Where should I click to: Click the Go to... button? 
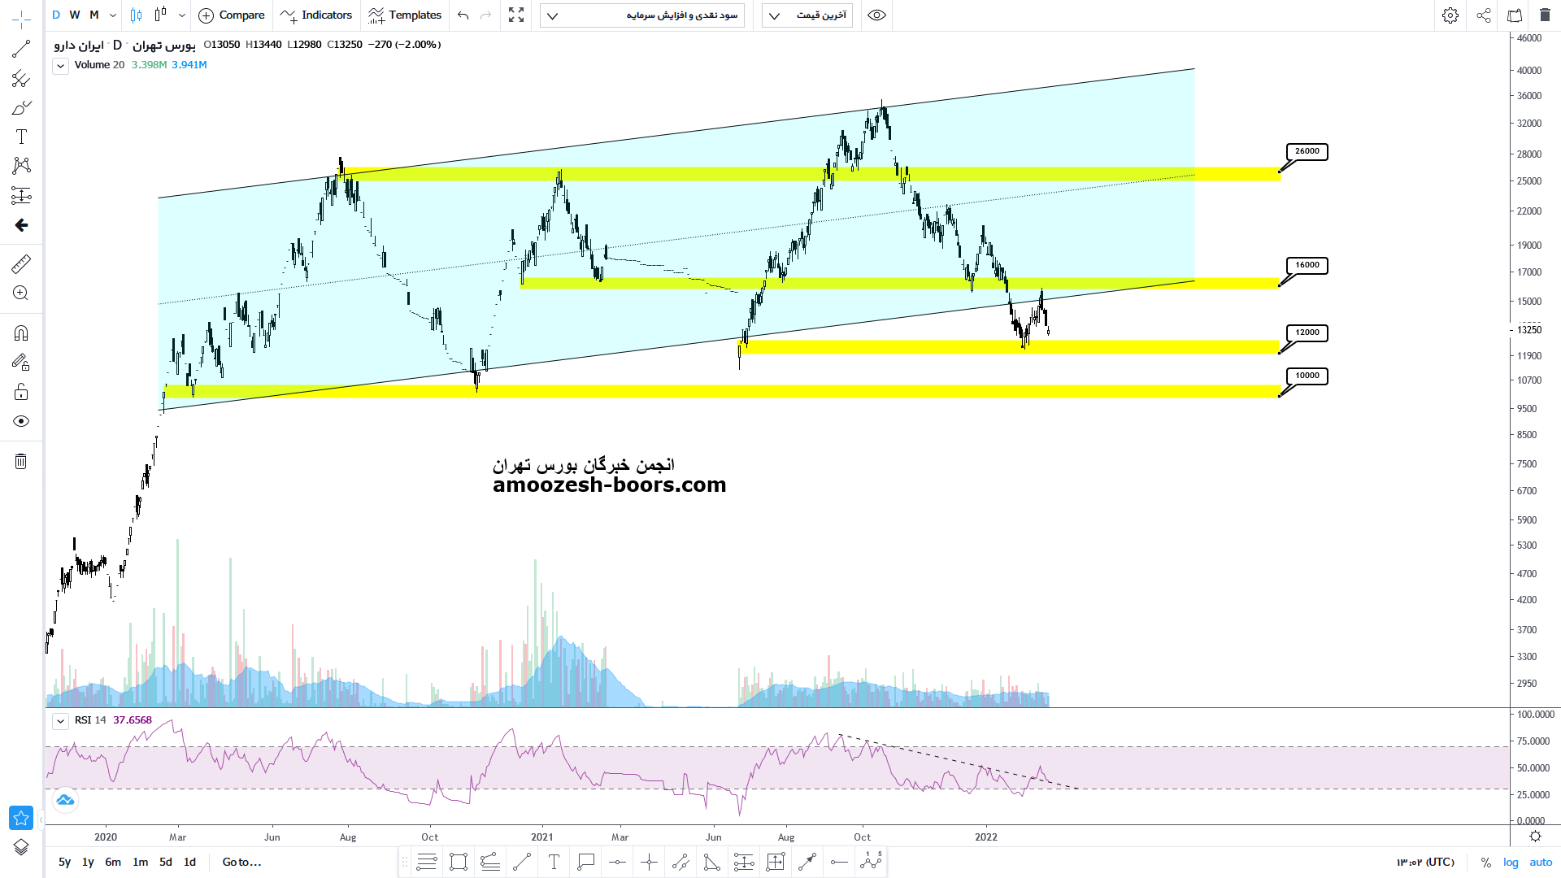click(241, 862)
